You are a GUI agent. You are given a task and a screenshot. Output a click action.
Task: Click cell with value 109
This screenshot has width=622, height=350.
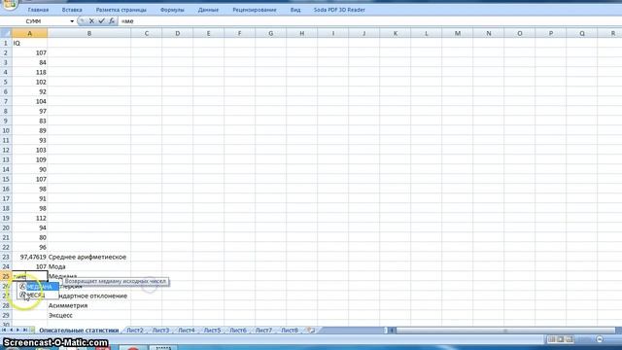tap(30, 159)
